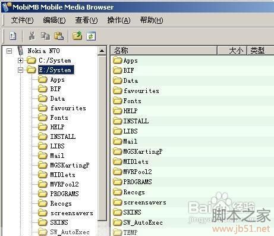Click the cut scissors toolbar icon
The image size is (274, 236).
point(32,36)
